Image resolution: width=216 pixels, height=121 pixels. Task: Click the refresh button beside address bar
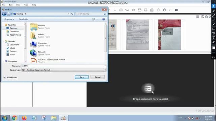pyautogui.click(x=72, y=14)
